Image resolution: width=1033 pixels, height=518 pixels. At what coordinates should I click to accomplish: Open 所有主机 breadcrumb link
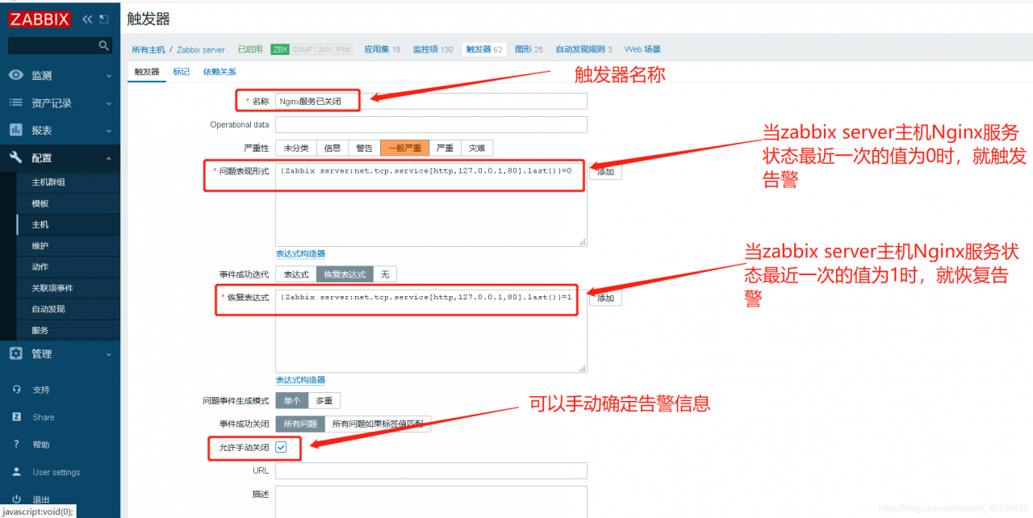pos(148,49)
